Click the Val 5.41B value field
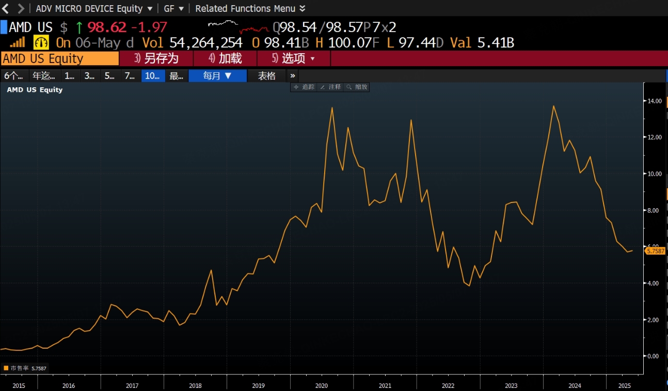 482,42
